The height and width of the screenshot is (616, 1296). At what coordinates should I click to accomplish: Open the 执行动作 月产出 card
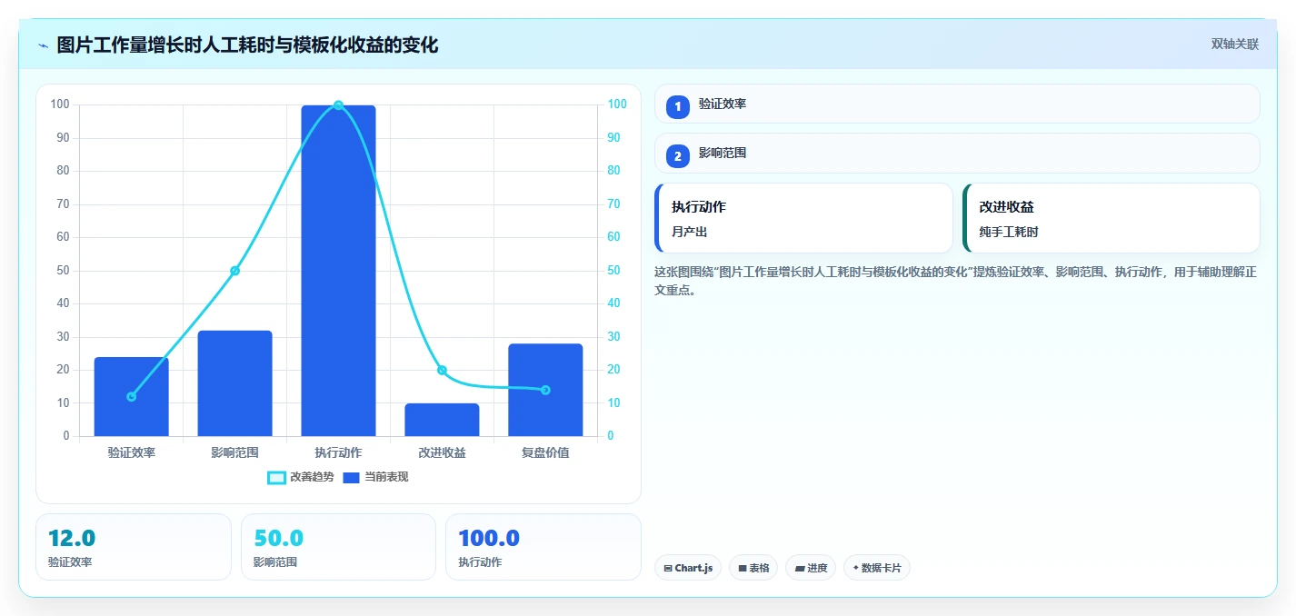[x=803, y=218]
